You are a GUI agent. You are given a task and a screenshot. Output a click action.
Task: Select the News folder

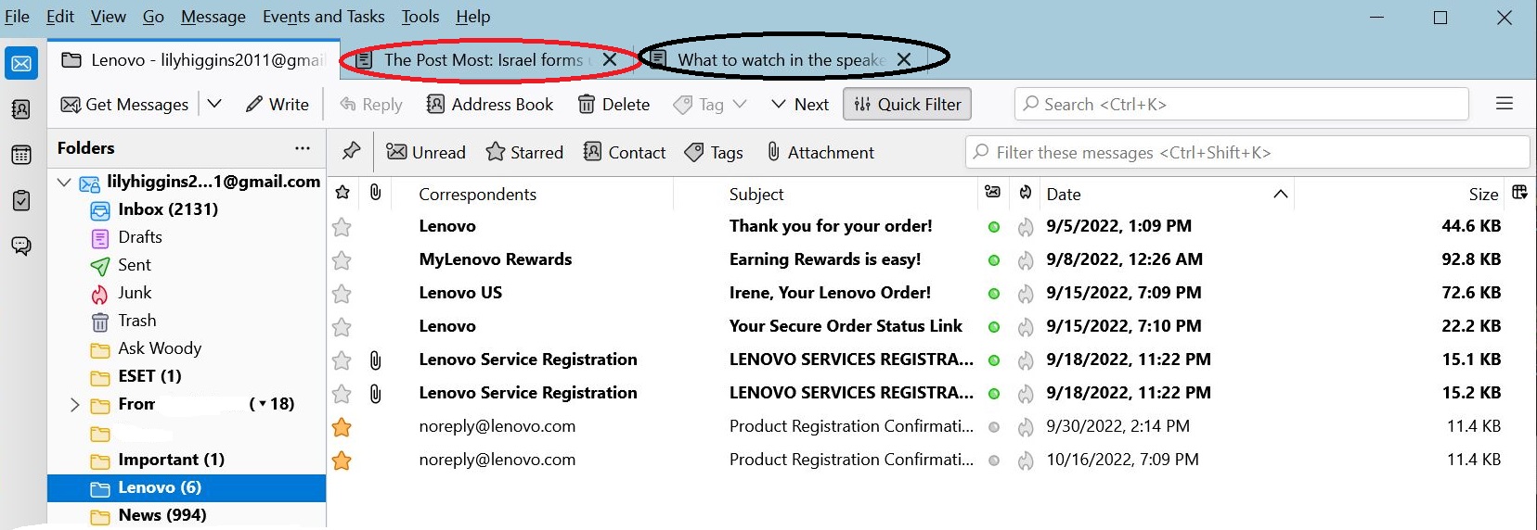pos(161,515)
